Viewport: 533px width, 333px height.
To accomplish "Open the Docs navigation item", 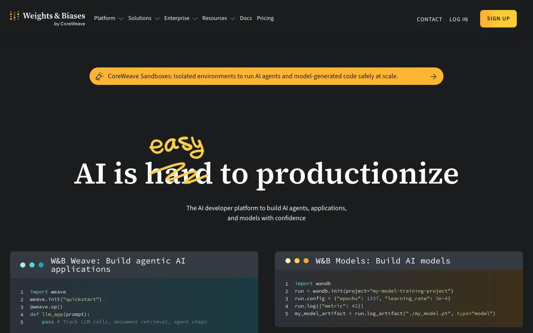I will (x=246, y=18).
